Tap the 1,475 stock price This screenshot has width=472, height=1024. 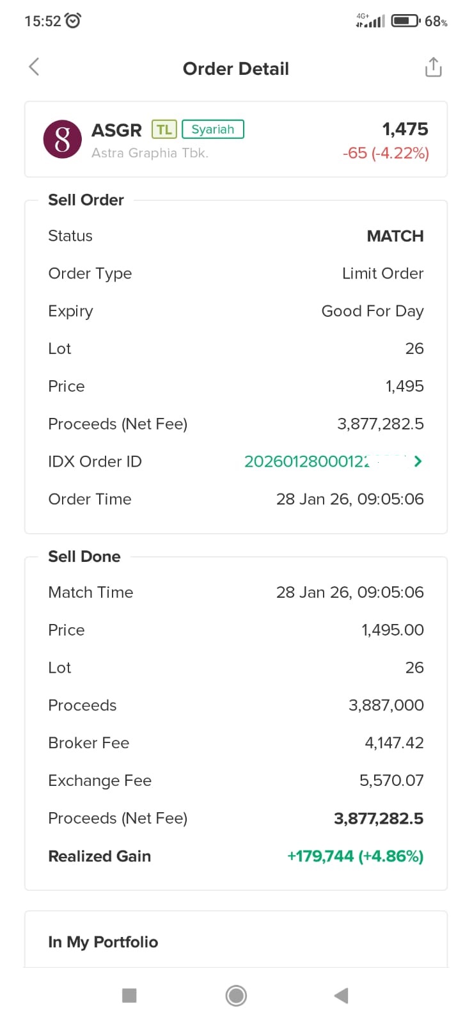pos(405,129)
